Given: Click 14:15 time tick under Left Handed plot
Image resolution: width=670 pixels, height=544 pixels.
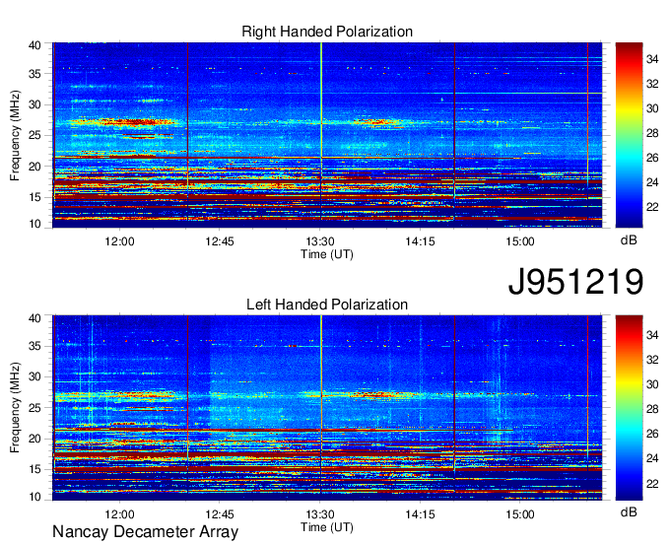Looking at the screenshot, I should (420, 514).
